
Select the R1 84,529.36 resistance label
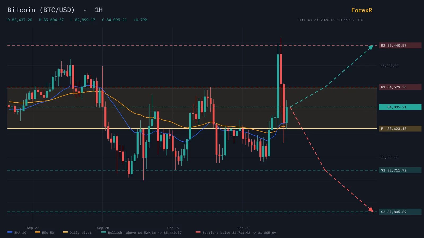point(400,87)
